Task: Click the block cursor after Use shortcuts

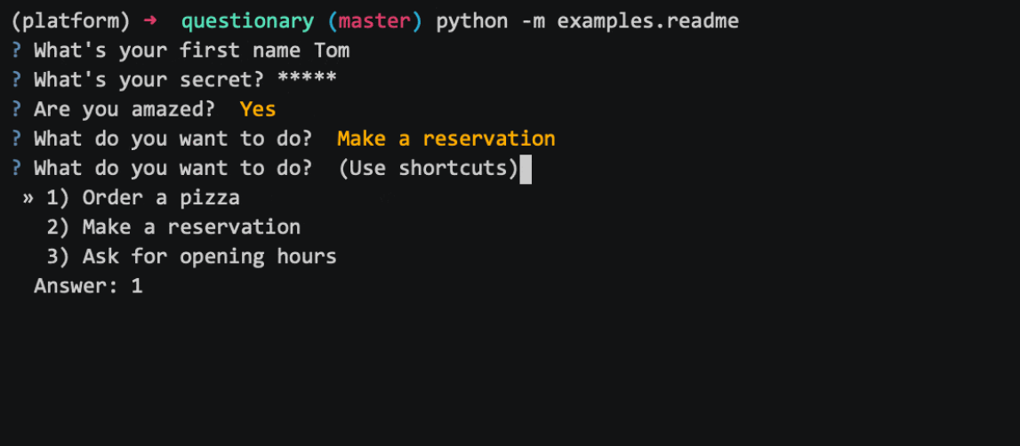Action: point(526,169)
